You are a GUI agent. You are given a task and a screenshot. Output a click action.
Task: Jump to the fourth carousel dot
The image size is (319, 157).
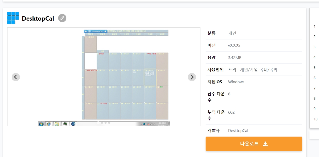point(109,123)
